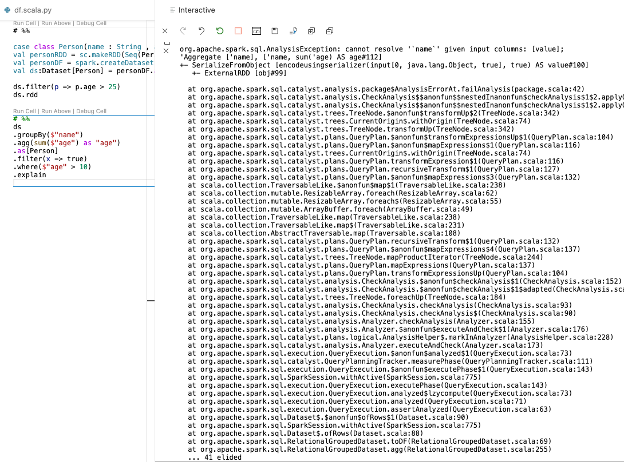Viewport: 624px width, 462px height.
Task: Click the empty line below .explain
Action: click(80, 183)
